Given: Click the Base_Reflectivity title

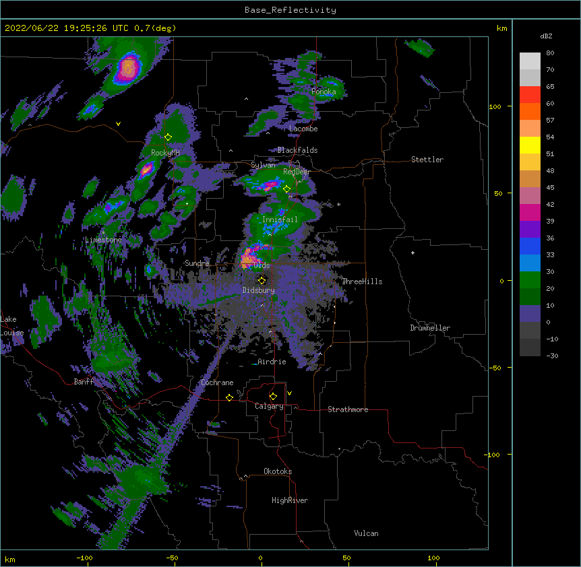Looking at the screenshot, I should [290, 10].
